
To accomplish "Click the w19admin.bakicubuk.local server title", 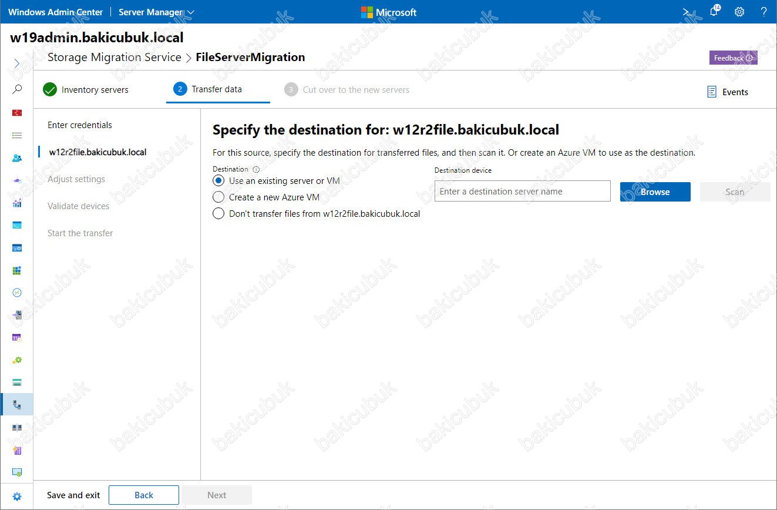I will pyautogui.click(x=97, y=38).
